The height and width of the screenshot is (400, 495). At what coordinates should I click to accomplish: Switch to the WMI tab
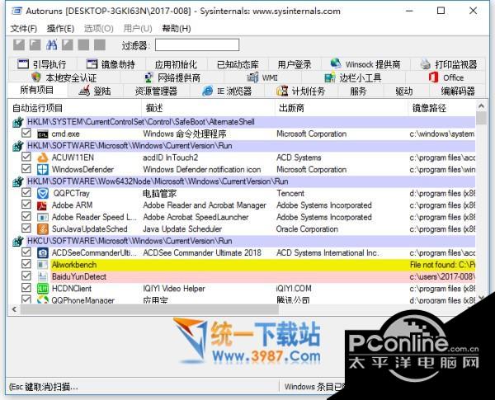click(262, 78)
